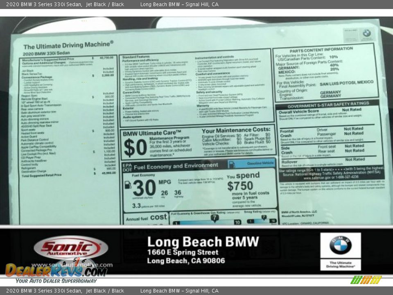The image size is (393, 295).
Task: Click the BMW roundel in the dealer banner
Action: pos(340,245)
